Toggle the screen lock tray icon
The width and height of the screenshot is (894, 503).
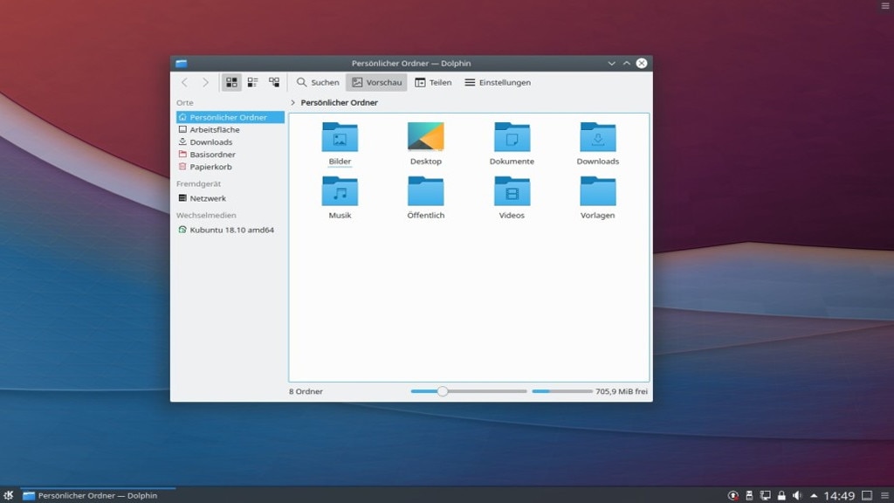pos(781,495)
